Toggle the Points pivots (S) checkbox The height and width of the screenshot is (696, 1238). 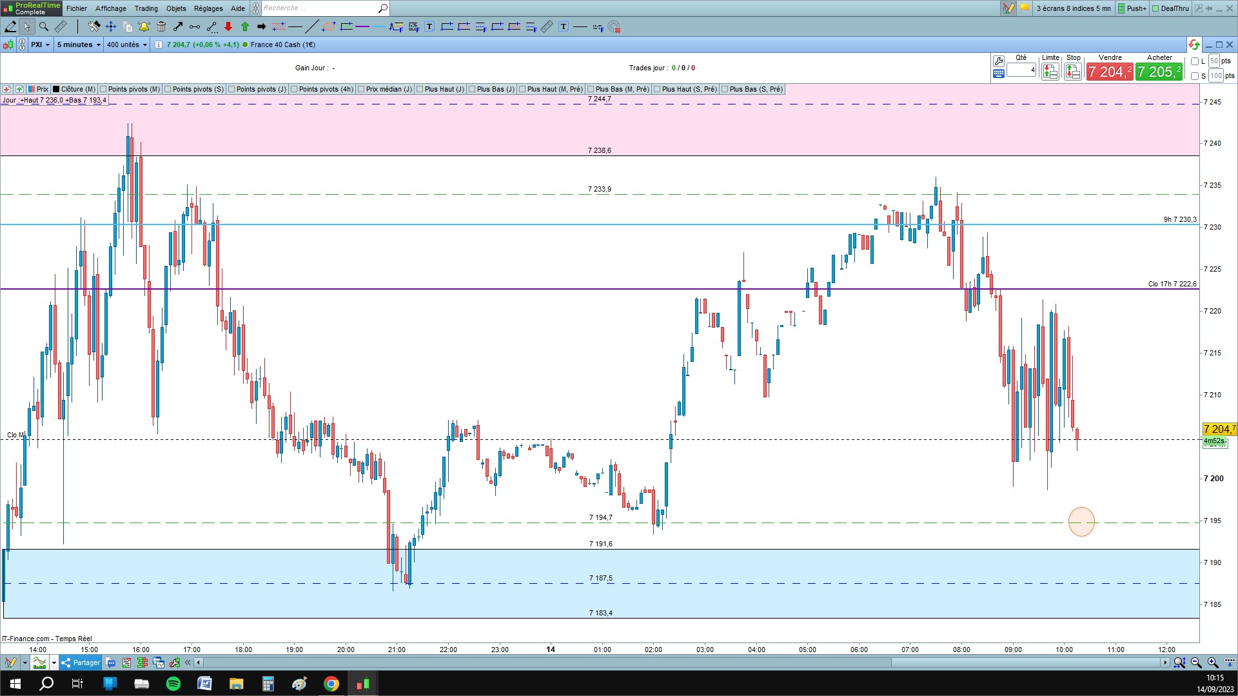click(x=168, y=89)
